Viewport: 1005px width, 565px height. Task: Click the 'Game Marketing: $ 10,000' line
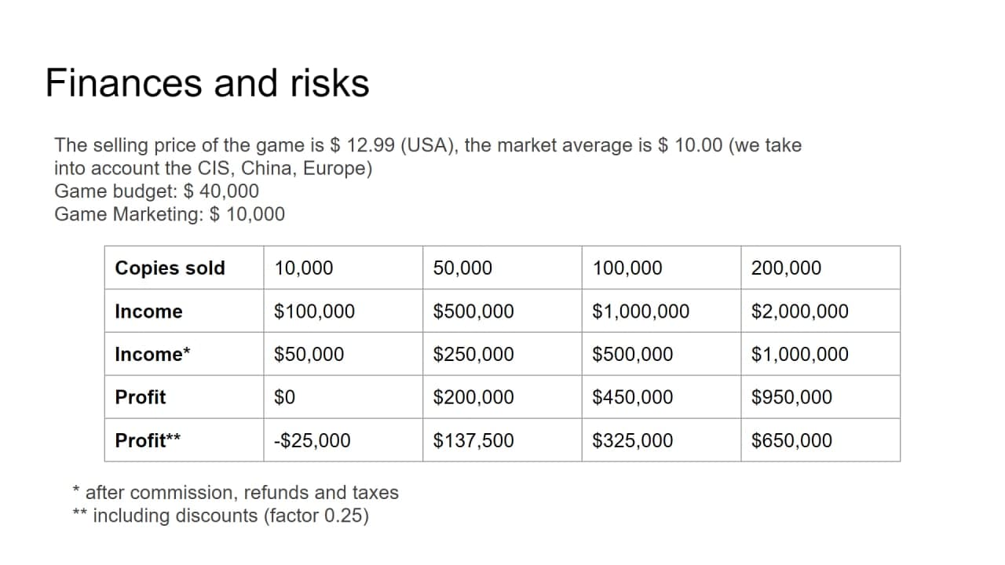(x=170, y=214)
